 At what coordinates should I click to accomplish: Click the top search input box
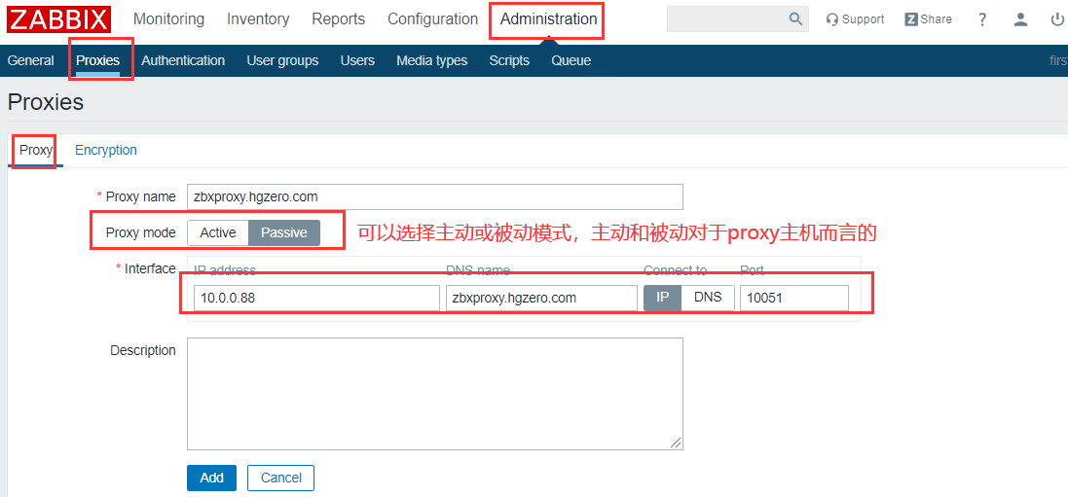click(x=727, y=19)
